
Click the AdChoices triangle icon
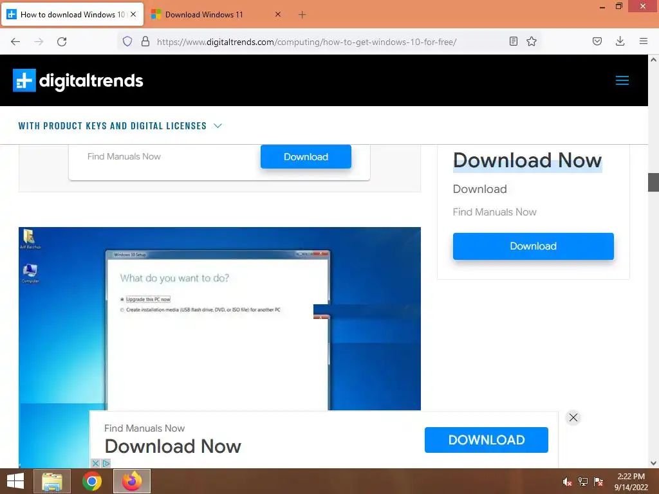point(106,463)
